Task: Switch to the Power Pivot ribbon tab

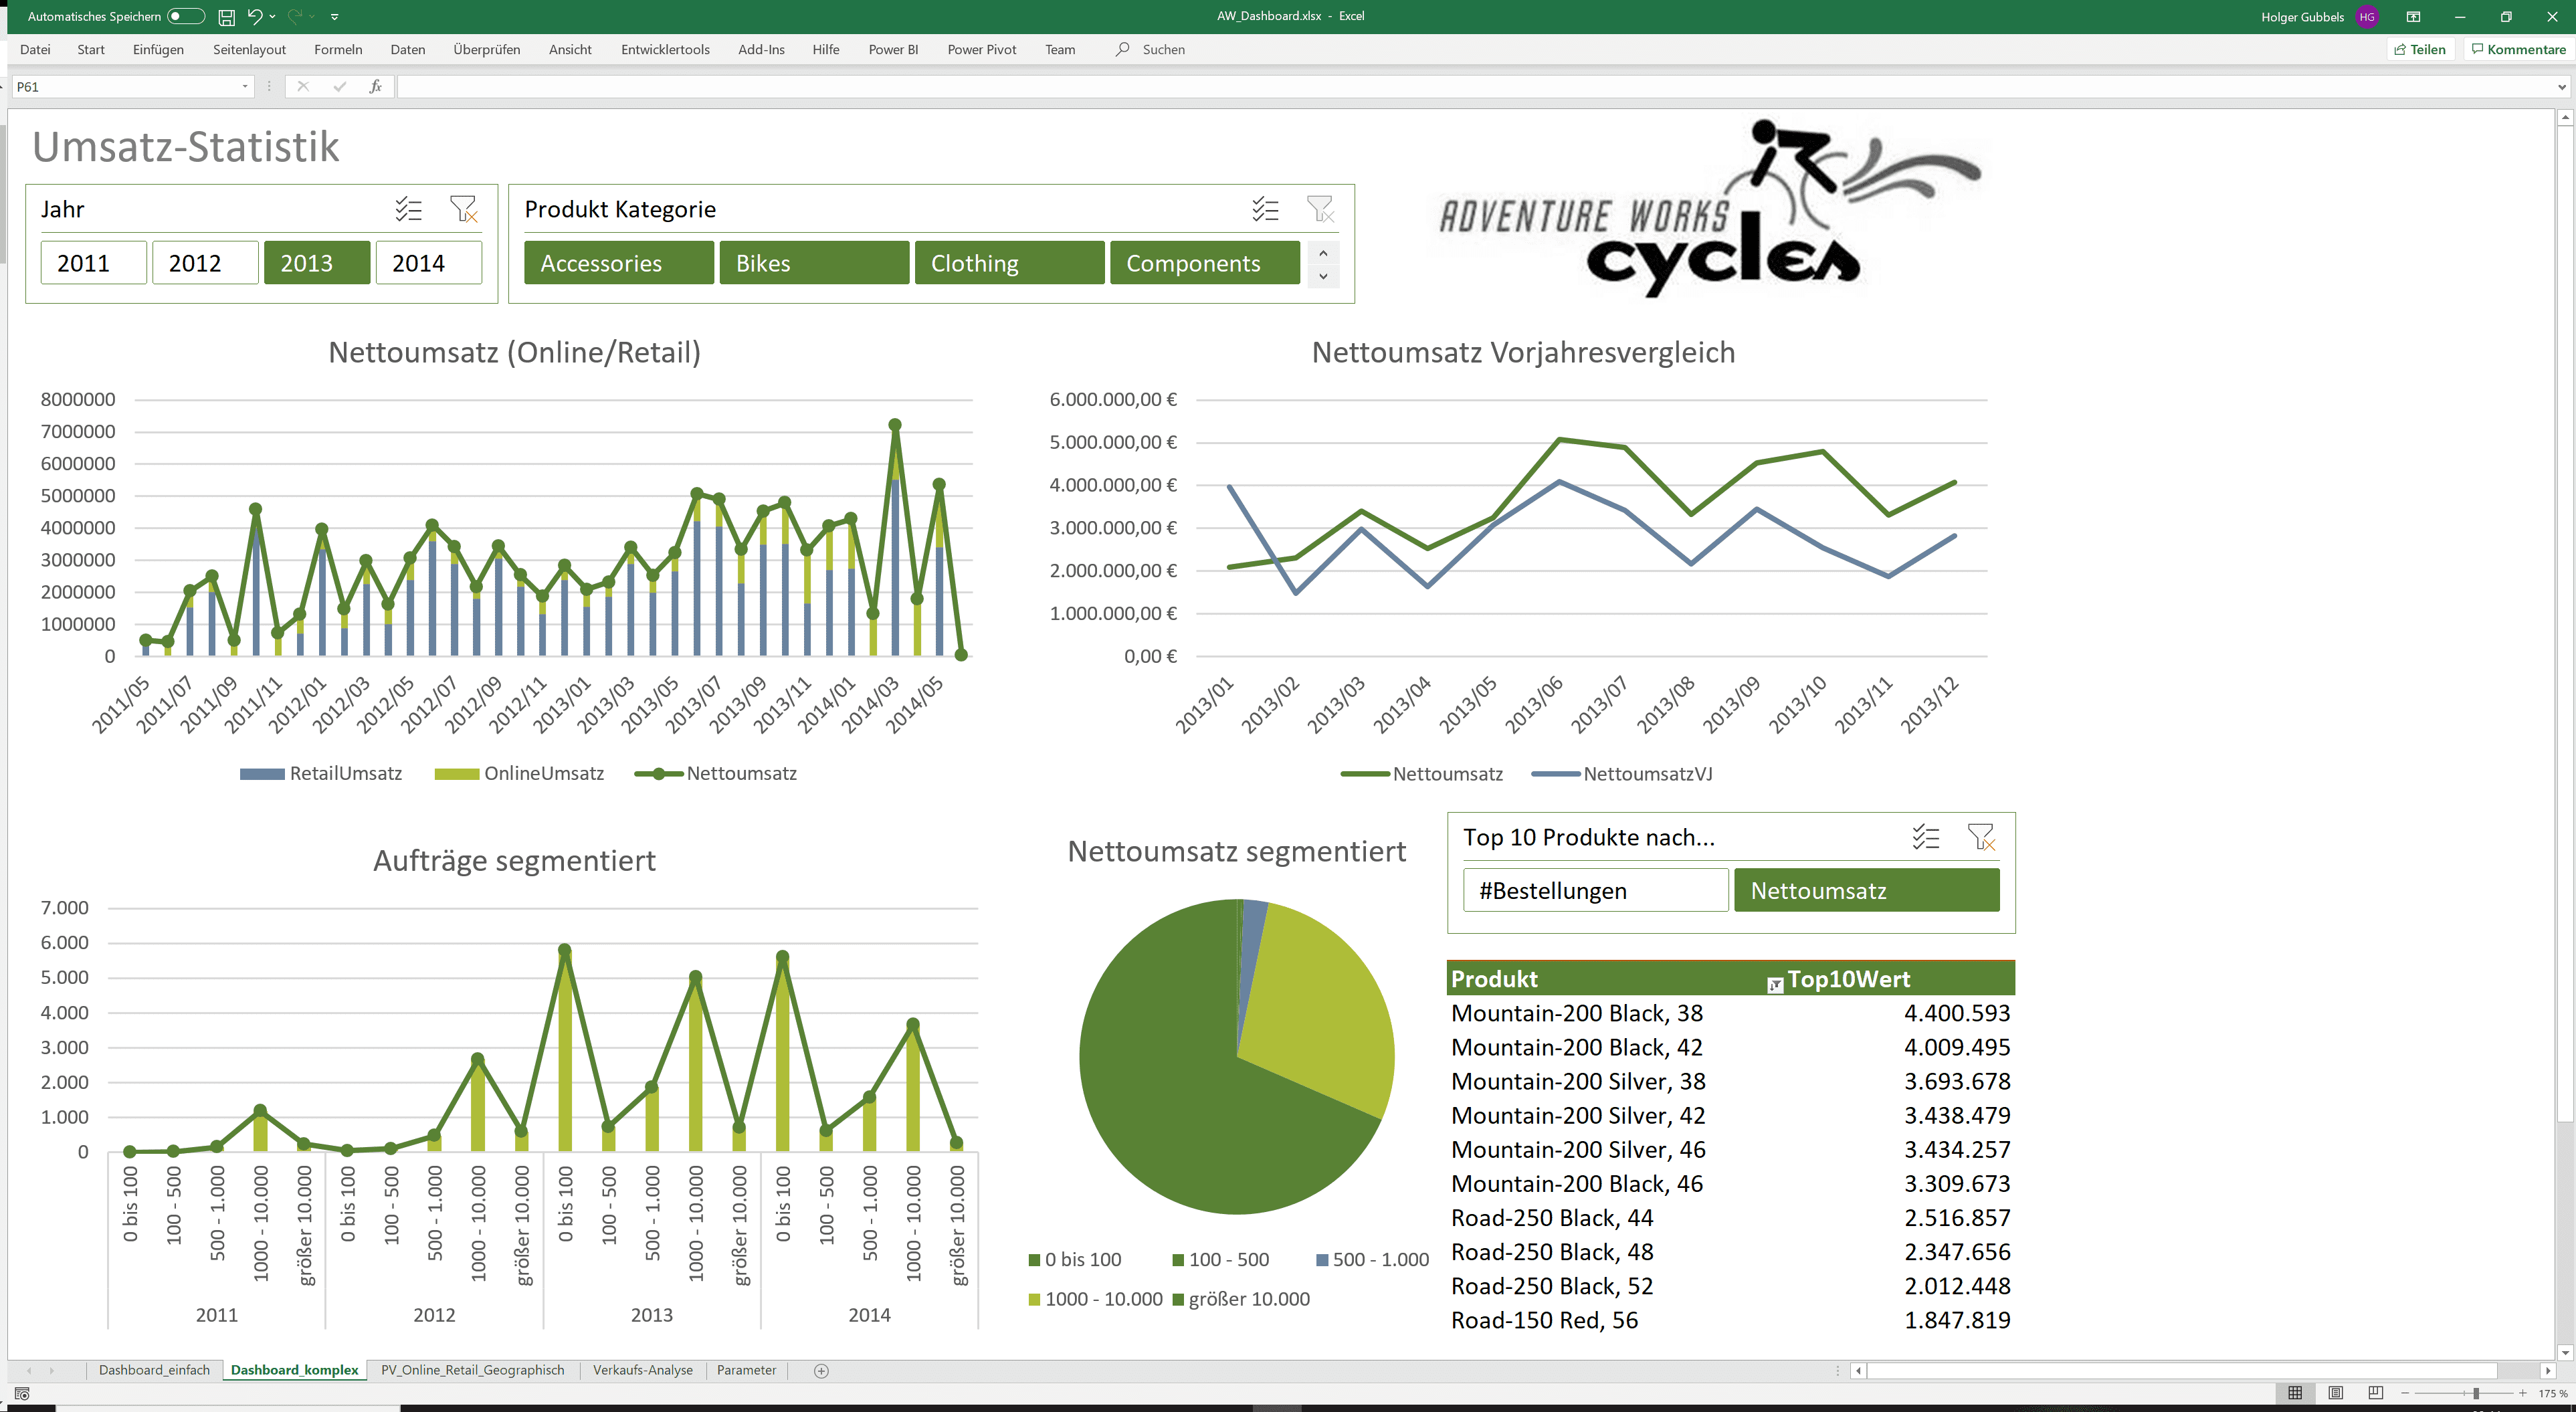Action: (981, 49)
